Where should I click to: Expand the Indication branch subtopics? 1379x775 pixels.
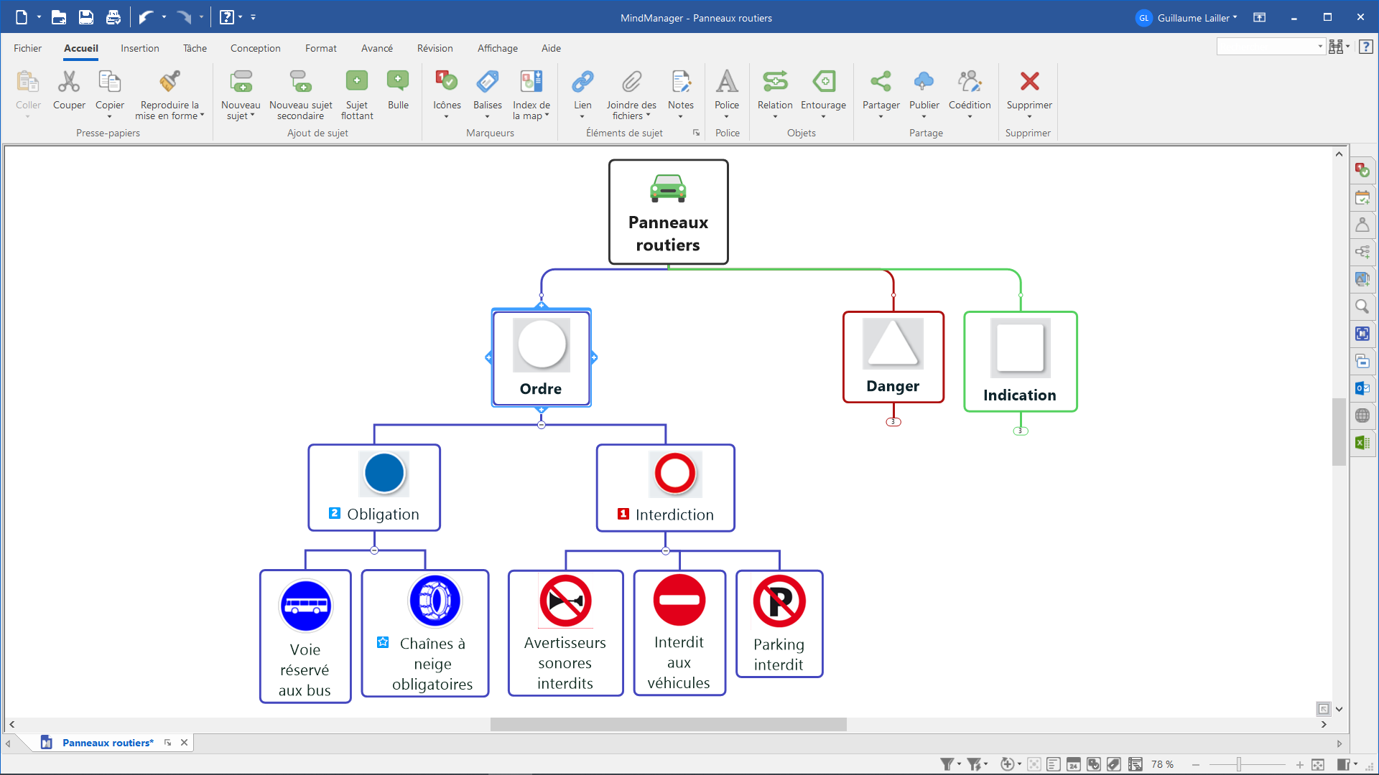pyautogui.click(x=1020, y=431)
